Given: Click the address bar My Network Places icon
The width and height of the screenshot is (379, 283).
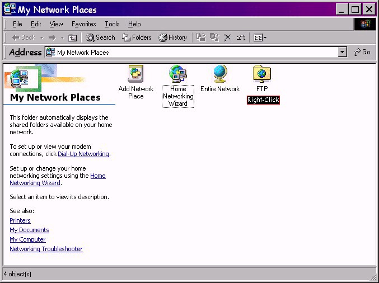Looking at the screenshot, I should 50,52.
